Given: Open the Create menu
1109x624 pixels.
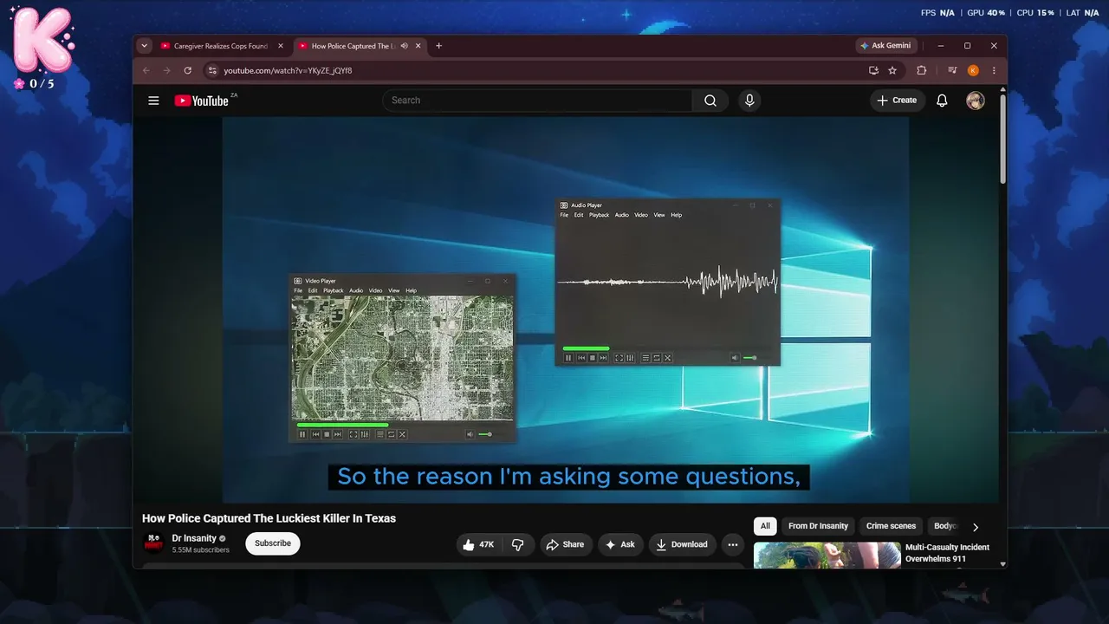Looking at the screenshot, I should 897,101.
